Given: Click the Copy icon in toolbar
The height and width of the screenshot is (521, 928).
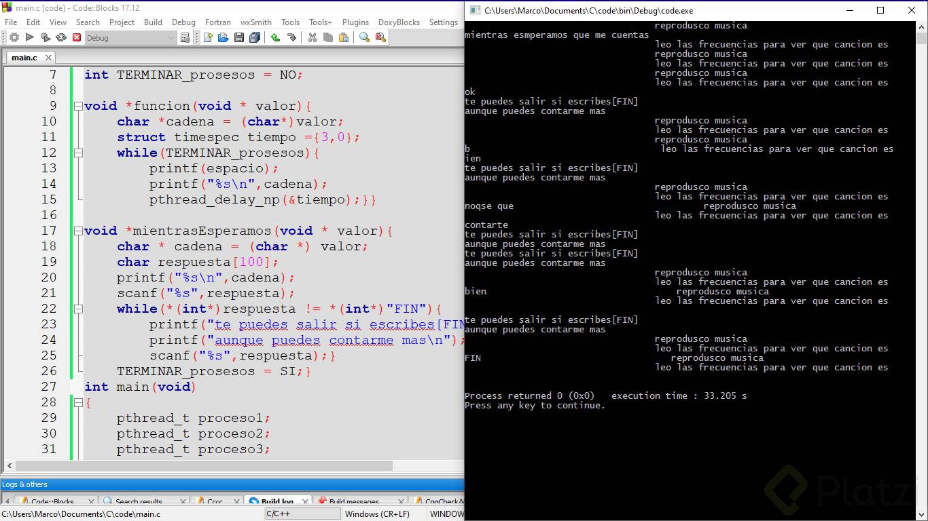Looking at the screenshot, I should coord(328,38).
